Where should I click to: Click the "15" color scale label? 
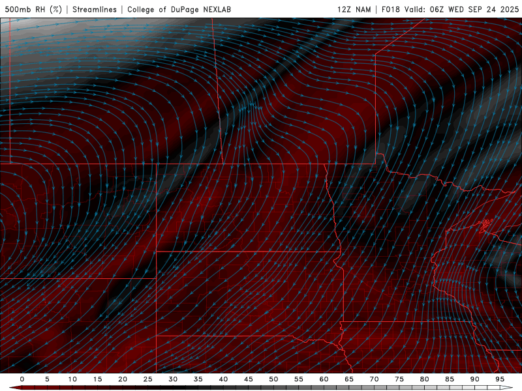click(97, 379)
